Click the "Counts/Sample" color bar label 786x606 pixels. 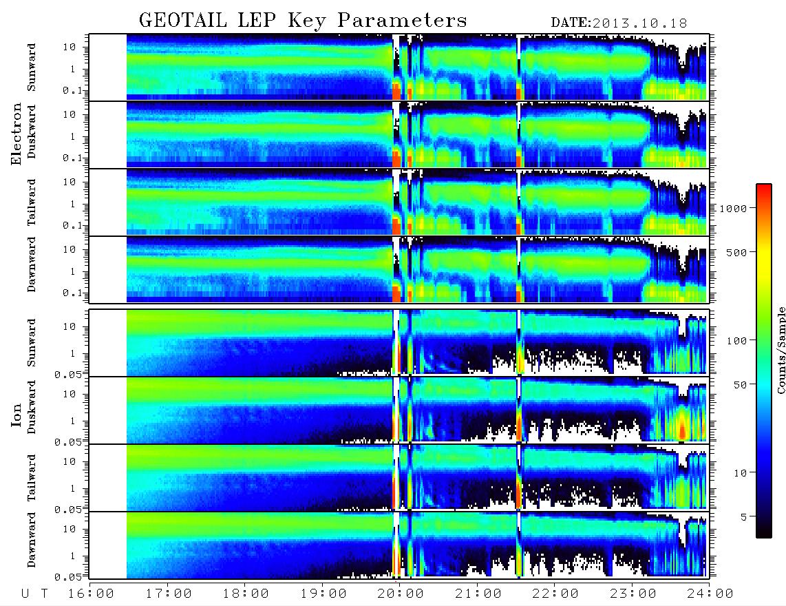[x=780, y=350]
